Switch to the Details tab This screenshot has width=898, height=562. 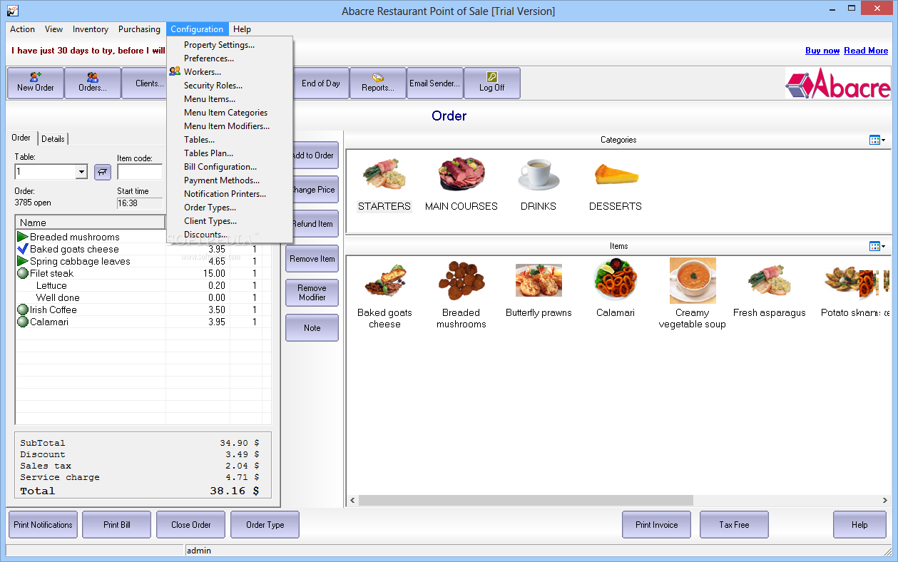(x=53, y=139)
